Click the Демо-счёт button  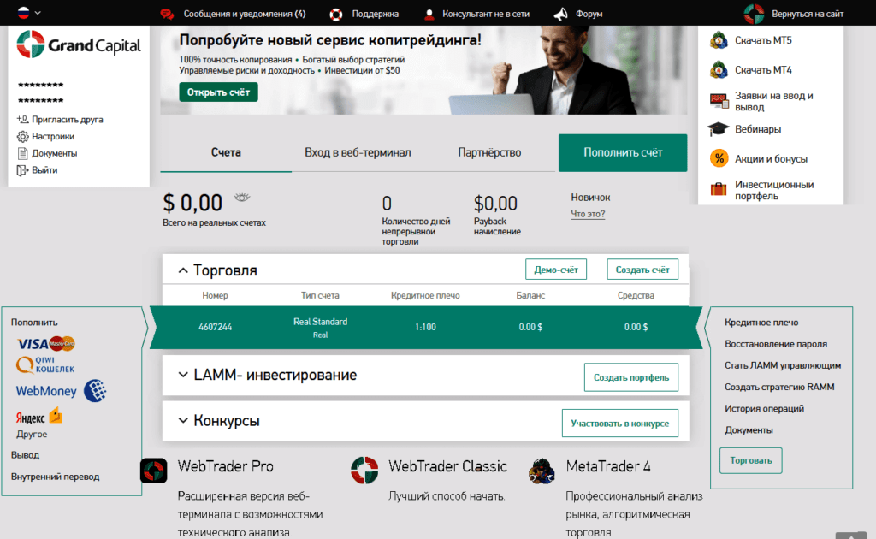556,269
